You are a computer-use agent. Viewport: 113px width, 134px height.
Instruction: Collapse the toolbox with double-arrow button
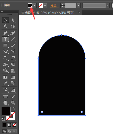(x=2, y=11)
